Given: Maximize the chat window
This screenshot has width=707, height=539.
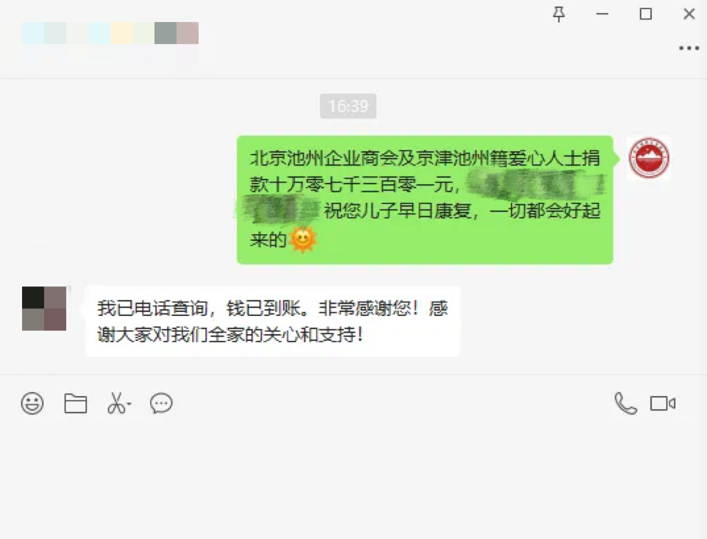Looking at the screenshot, I should (x=646, y=14).
